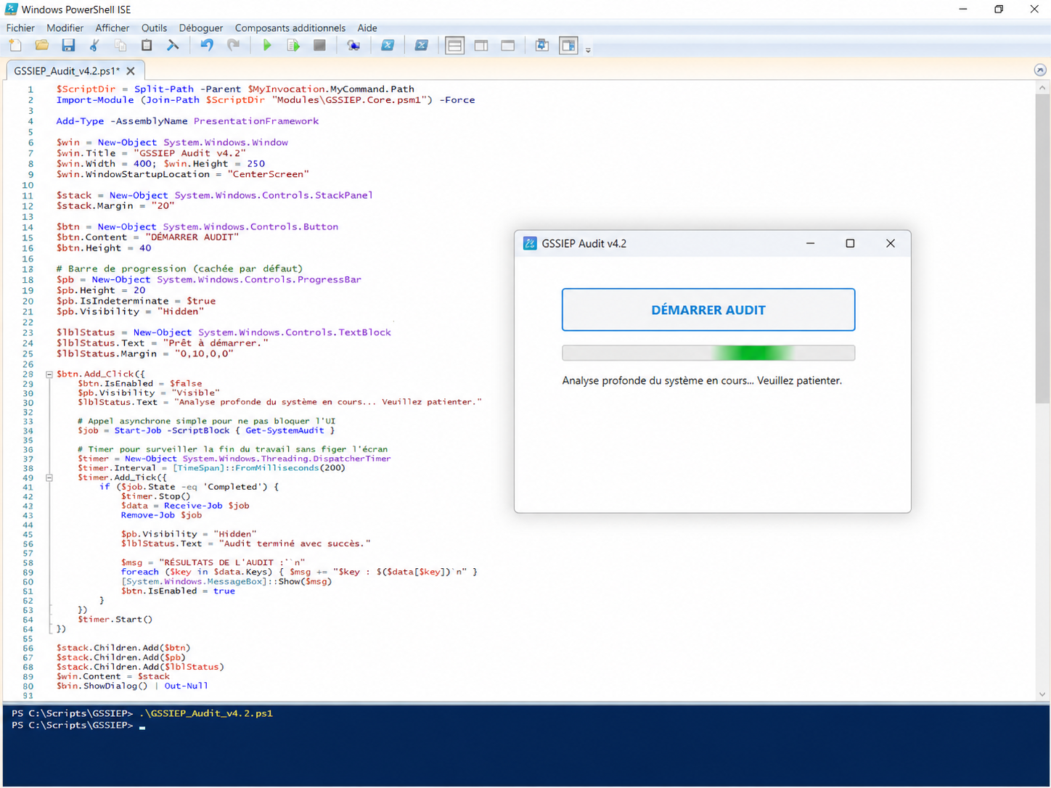The height and width of the screenshot is (788, 1051).
Task: Click the '$btn.Content = "DÉMARRER AUDIT"' line
Action: click(x=147, y=237)
